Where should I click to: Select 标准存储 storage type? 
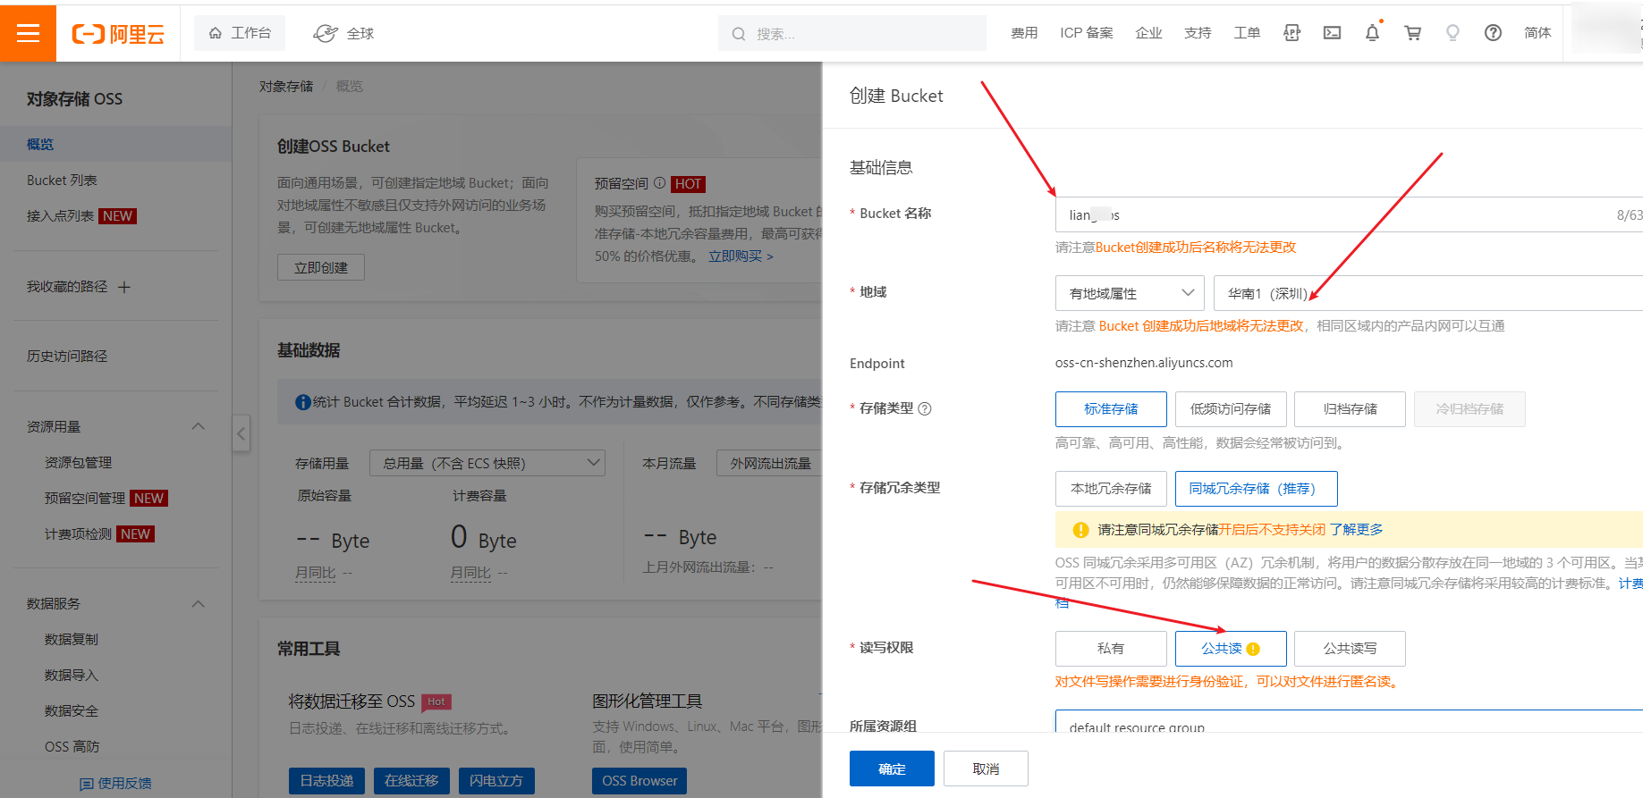point(1111,409)
